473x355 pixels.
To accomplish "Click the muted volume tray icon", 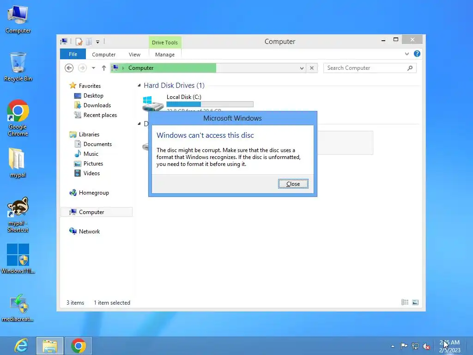I will pos(426,346).
